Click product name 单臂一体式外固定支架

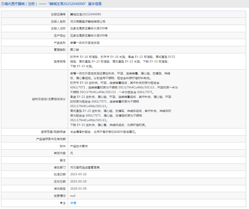tap(85, 43)
